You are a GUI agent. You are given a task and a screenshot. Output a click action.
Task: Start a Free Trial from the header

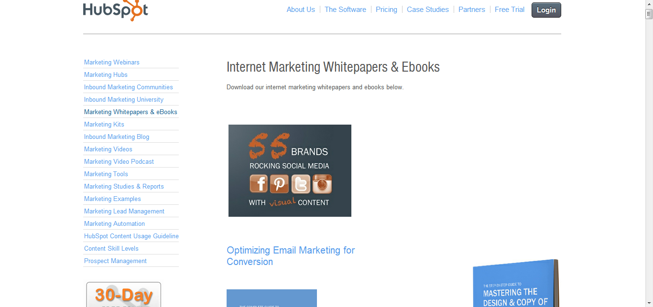[x=510, y=10]
